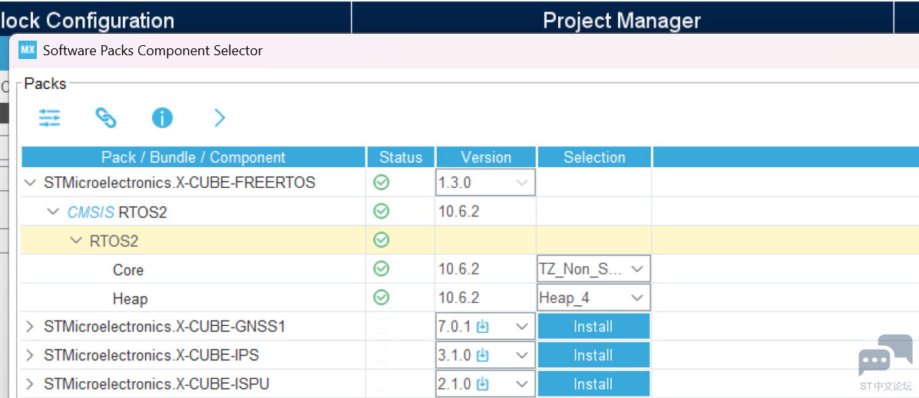Install the X-CUBE-IPS pack
This screenshot has width=919, height=398.
point(593,355)
